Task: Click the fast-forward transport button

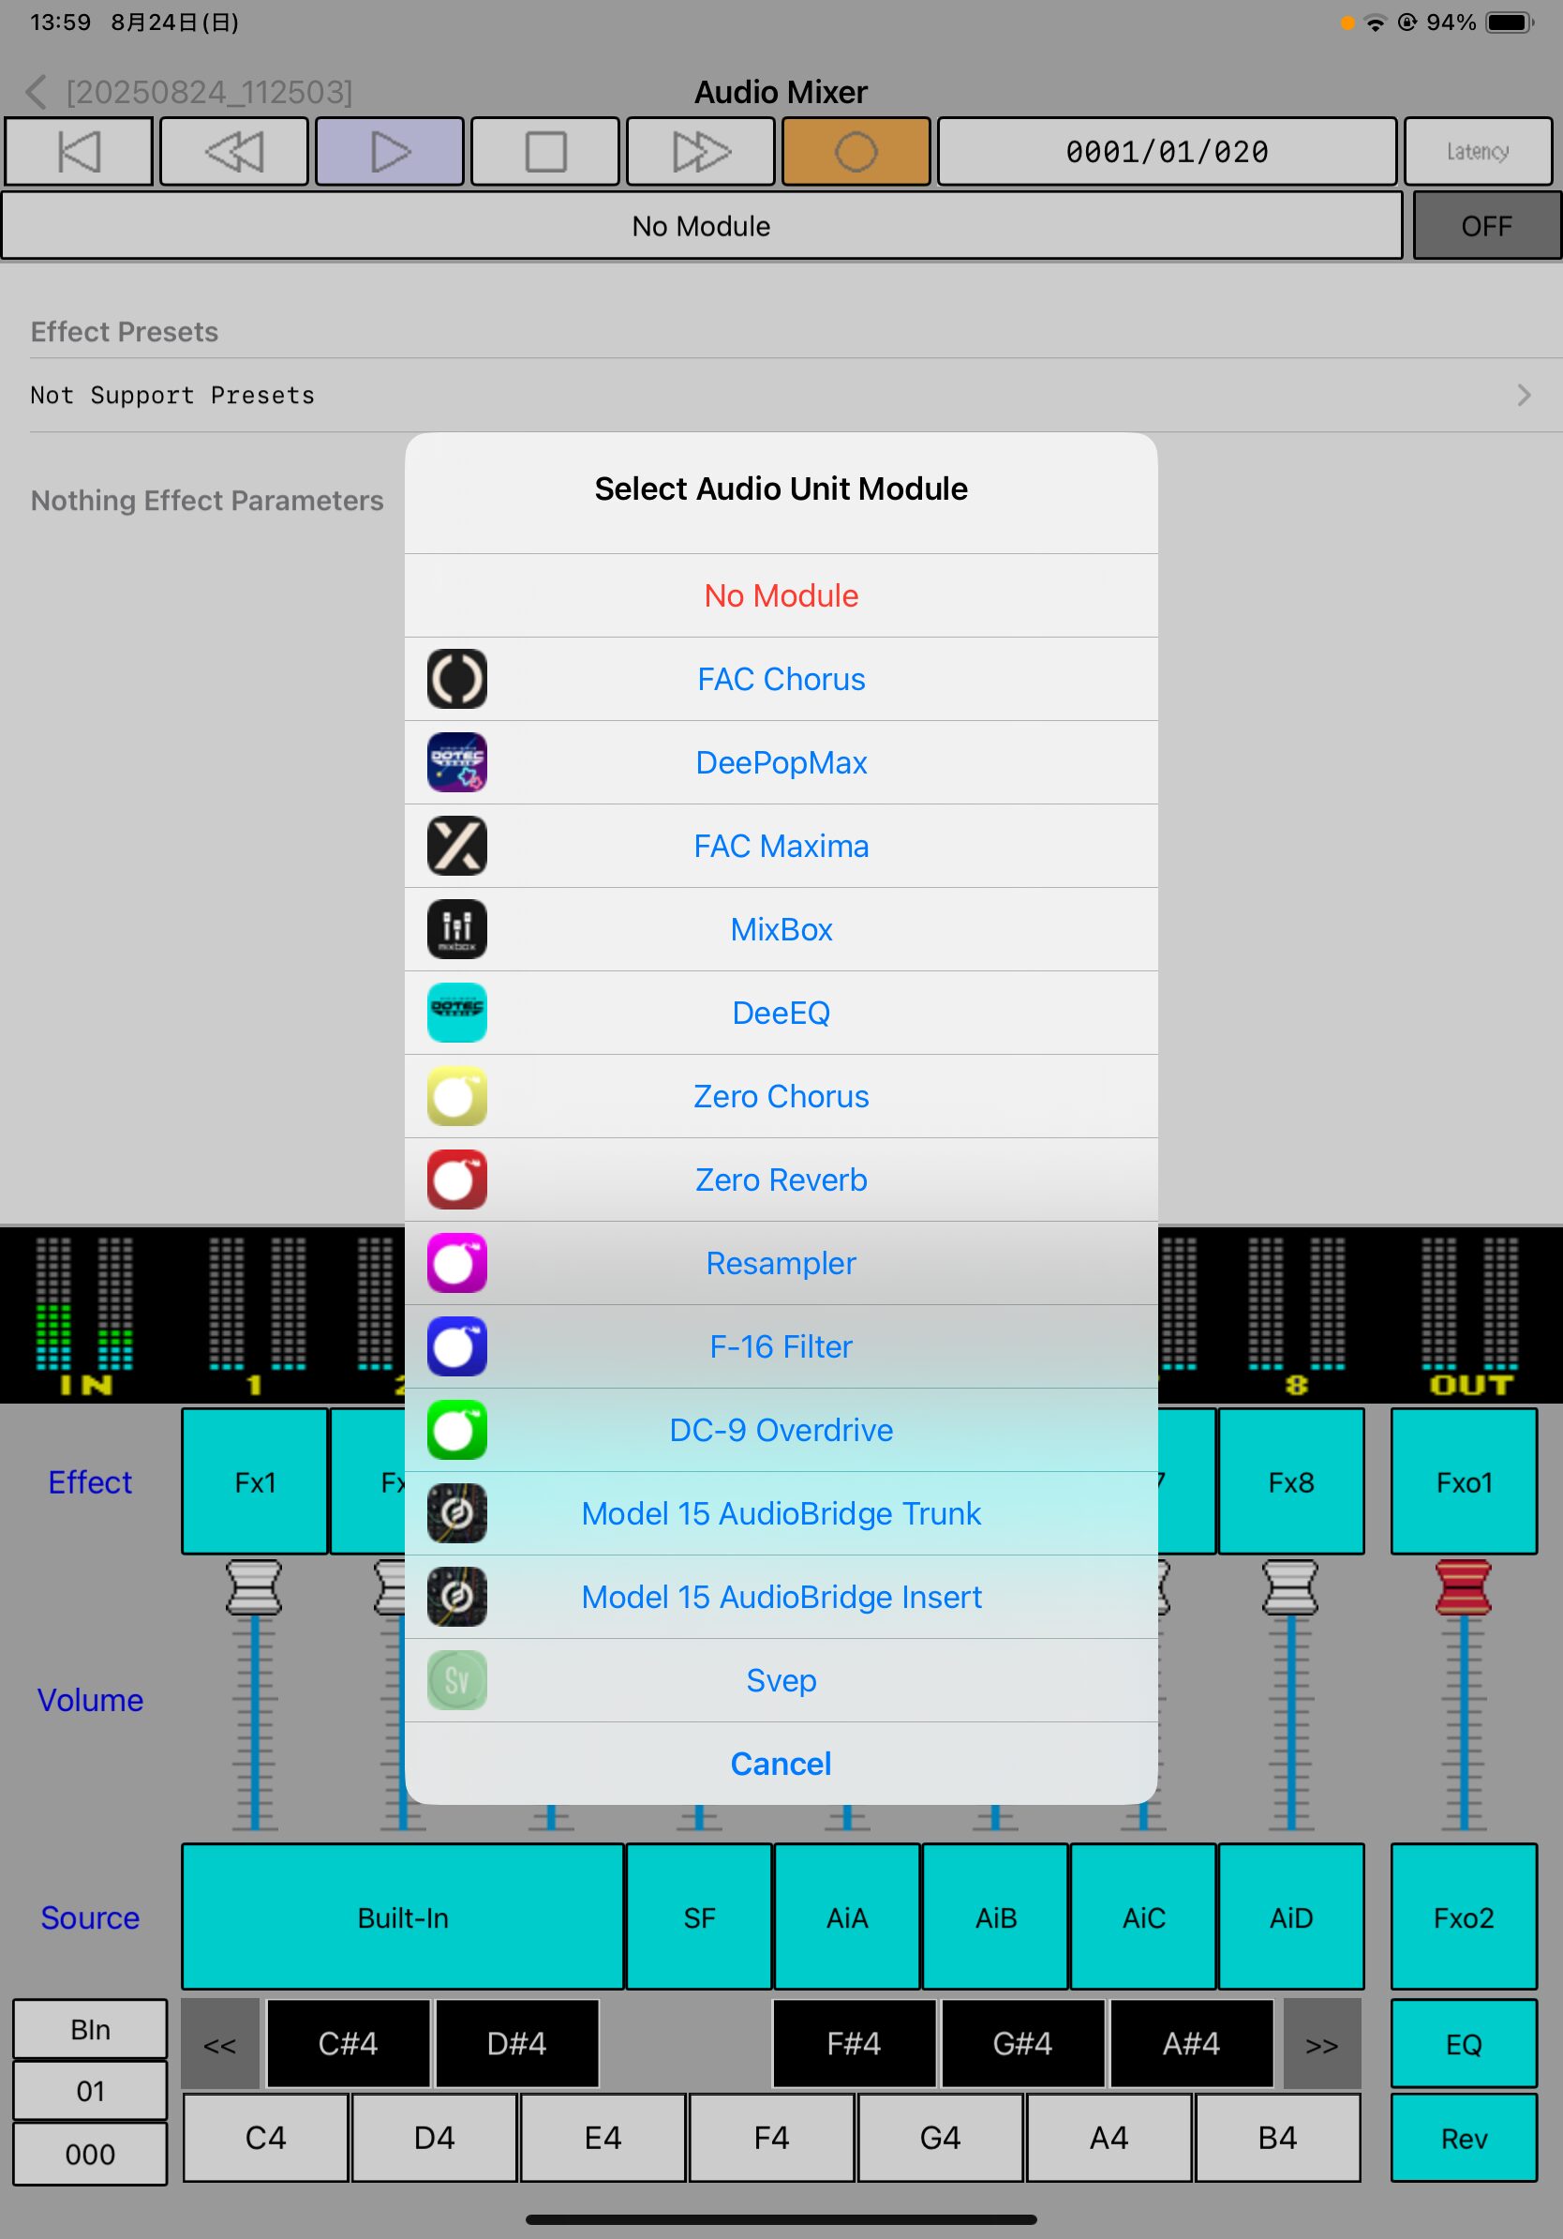Action: tap(701, 152)
